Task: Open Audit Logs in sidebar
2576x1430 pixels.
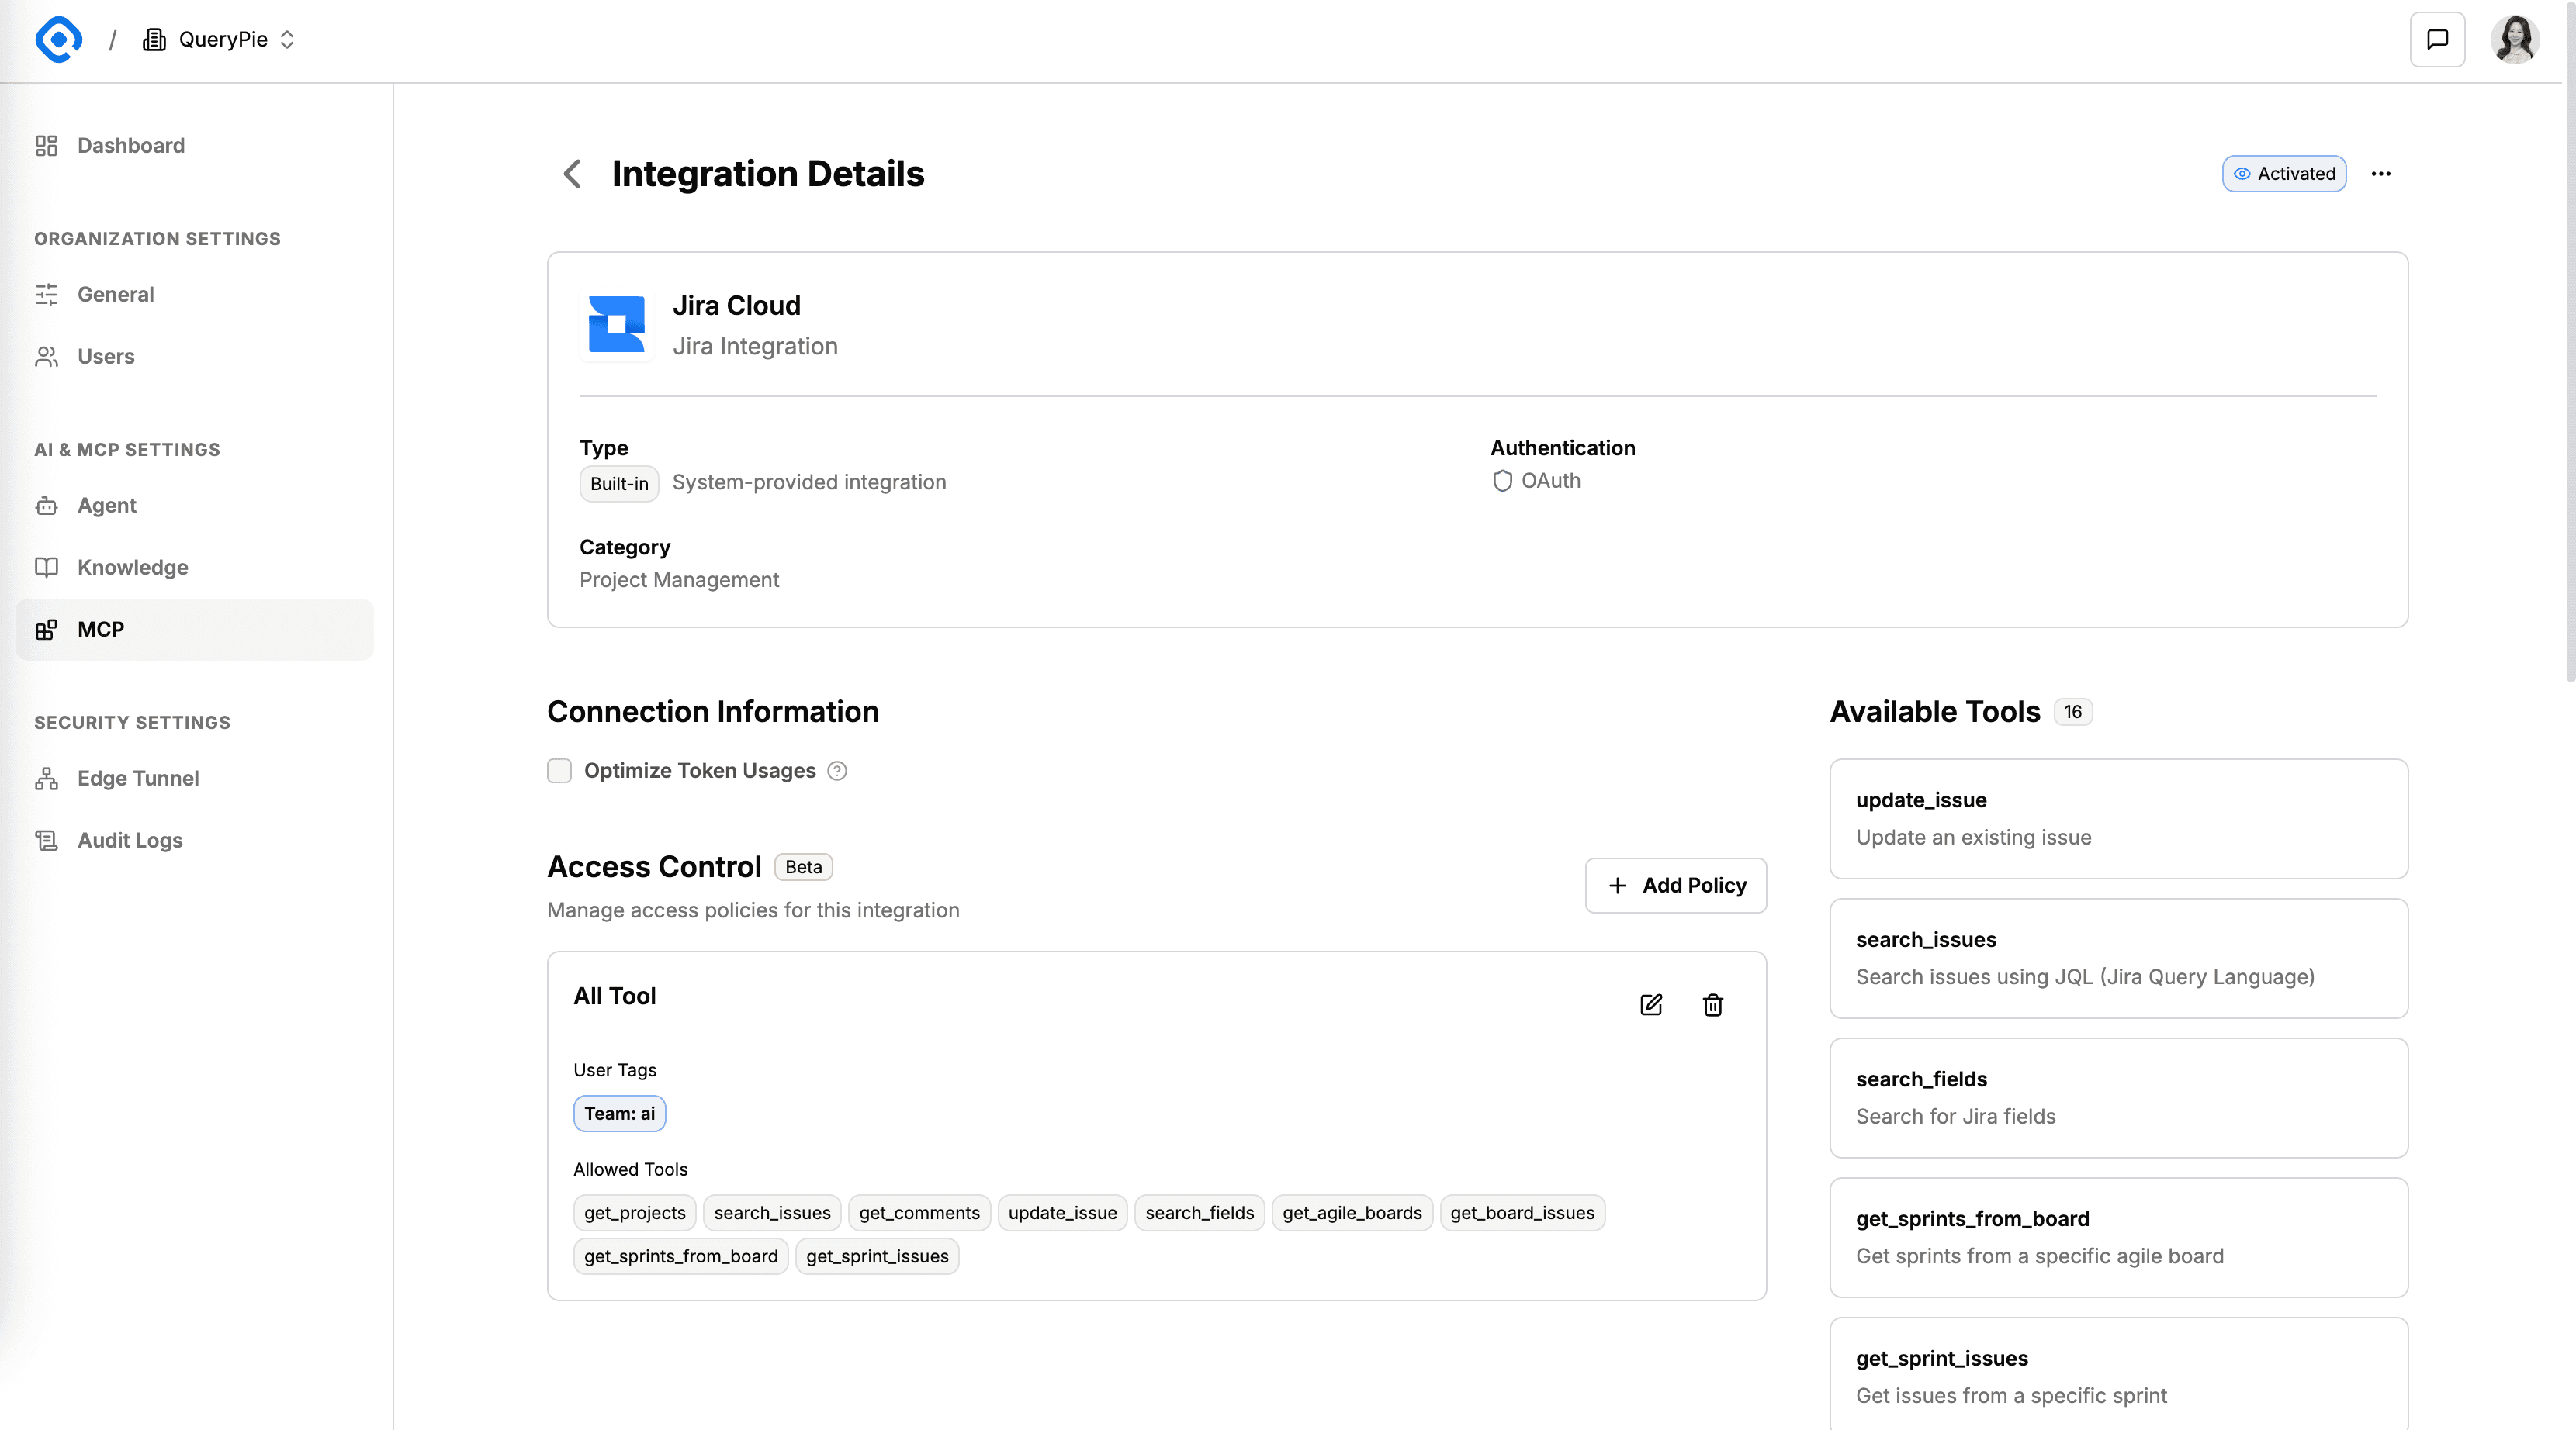Action: click(130, 841)
